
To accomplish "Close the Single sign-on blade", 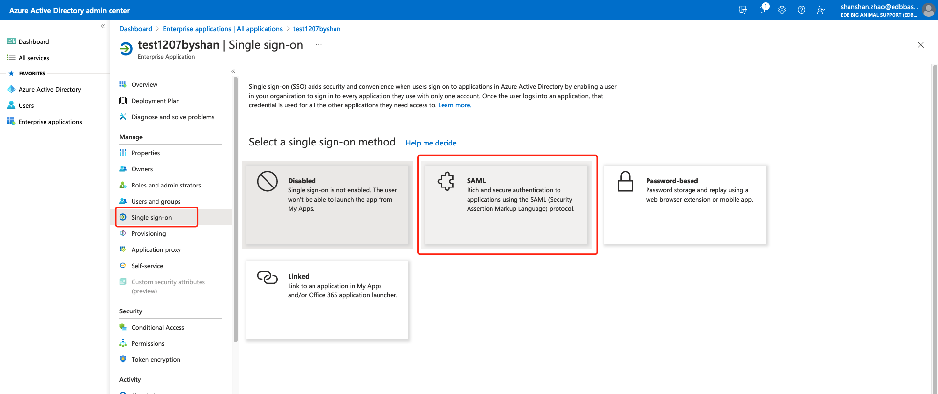I will click(x=921, y=45).
